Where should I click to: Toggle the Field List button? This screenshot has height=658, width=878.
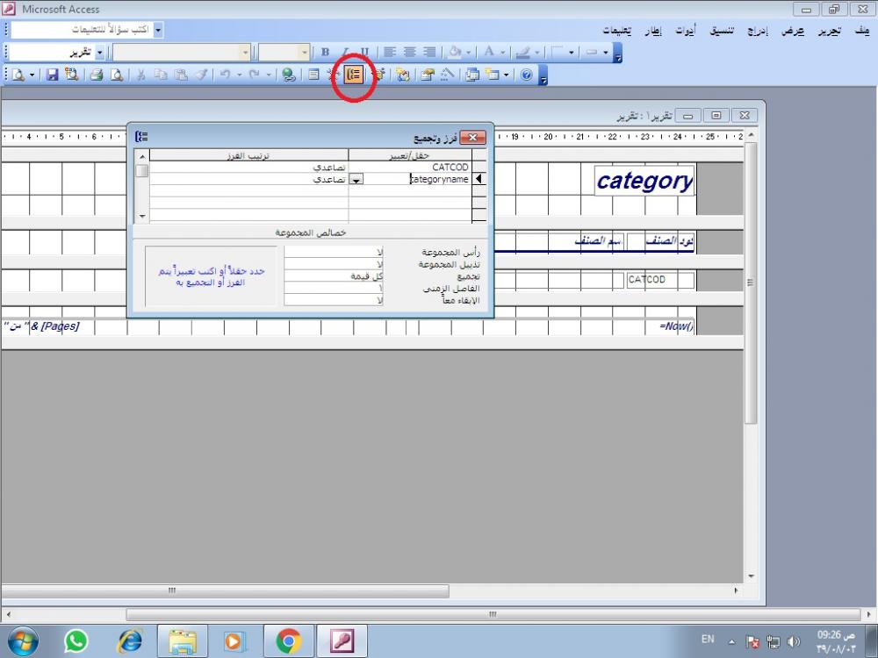click(x=314, y=75)
